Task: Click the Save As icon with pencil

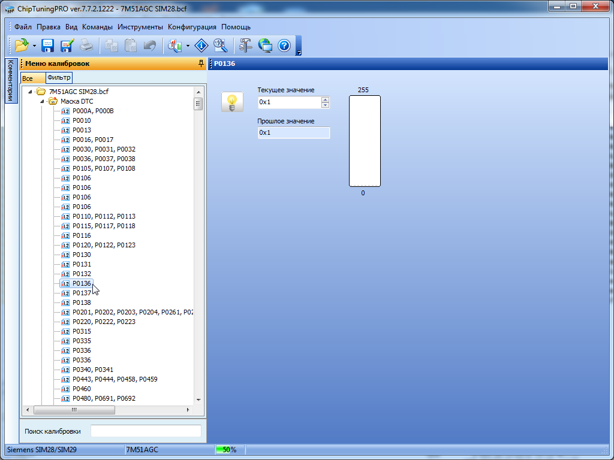Action: (x=67, y=46)
